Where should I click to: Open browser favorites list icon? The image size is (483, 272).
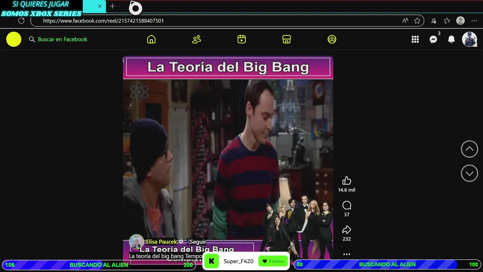coord(447,21)
